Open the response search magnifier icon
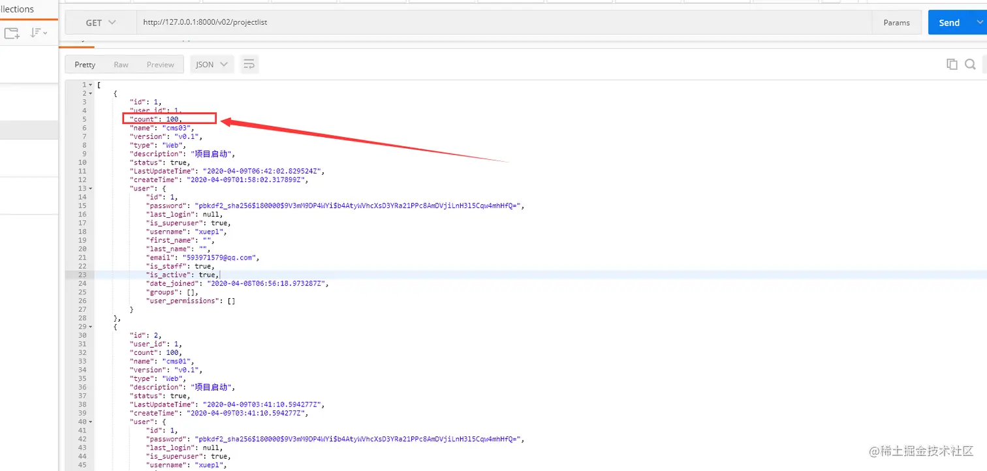The image size is (987, 471). [x=970, y=64]
